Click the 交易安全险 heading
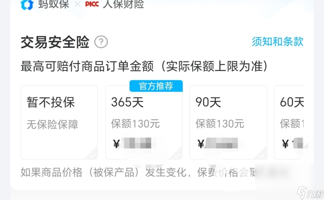Screen dimensions: 324x200 pos(55,42)
